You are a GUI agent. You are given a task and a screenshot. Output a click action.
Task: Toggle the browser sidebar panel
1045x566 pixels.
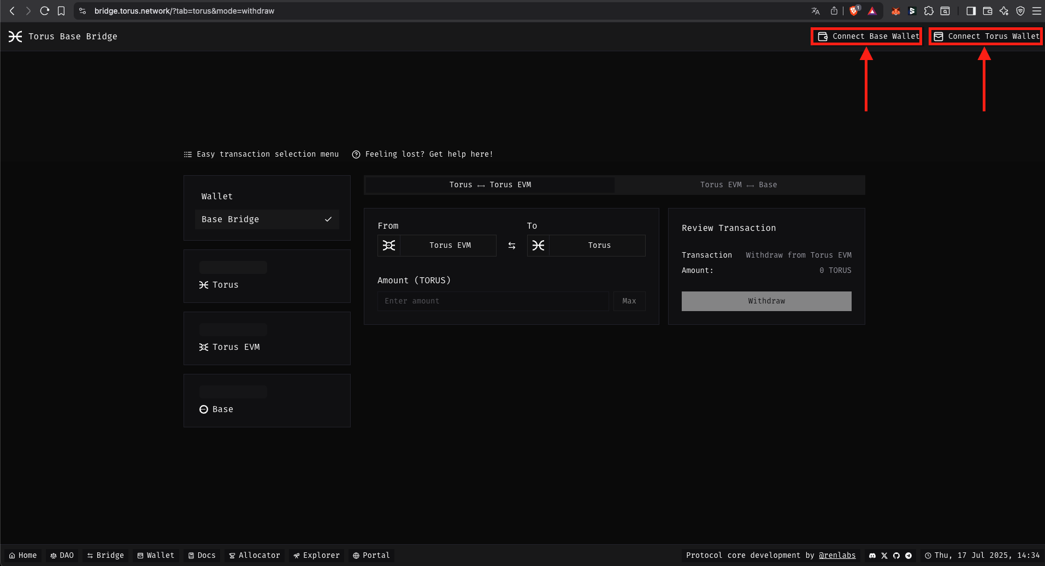pos(971,11)
